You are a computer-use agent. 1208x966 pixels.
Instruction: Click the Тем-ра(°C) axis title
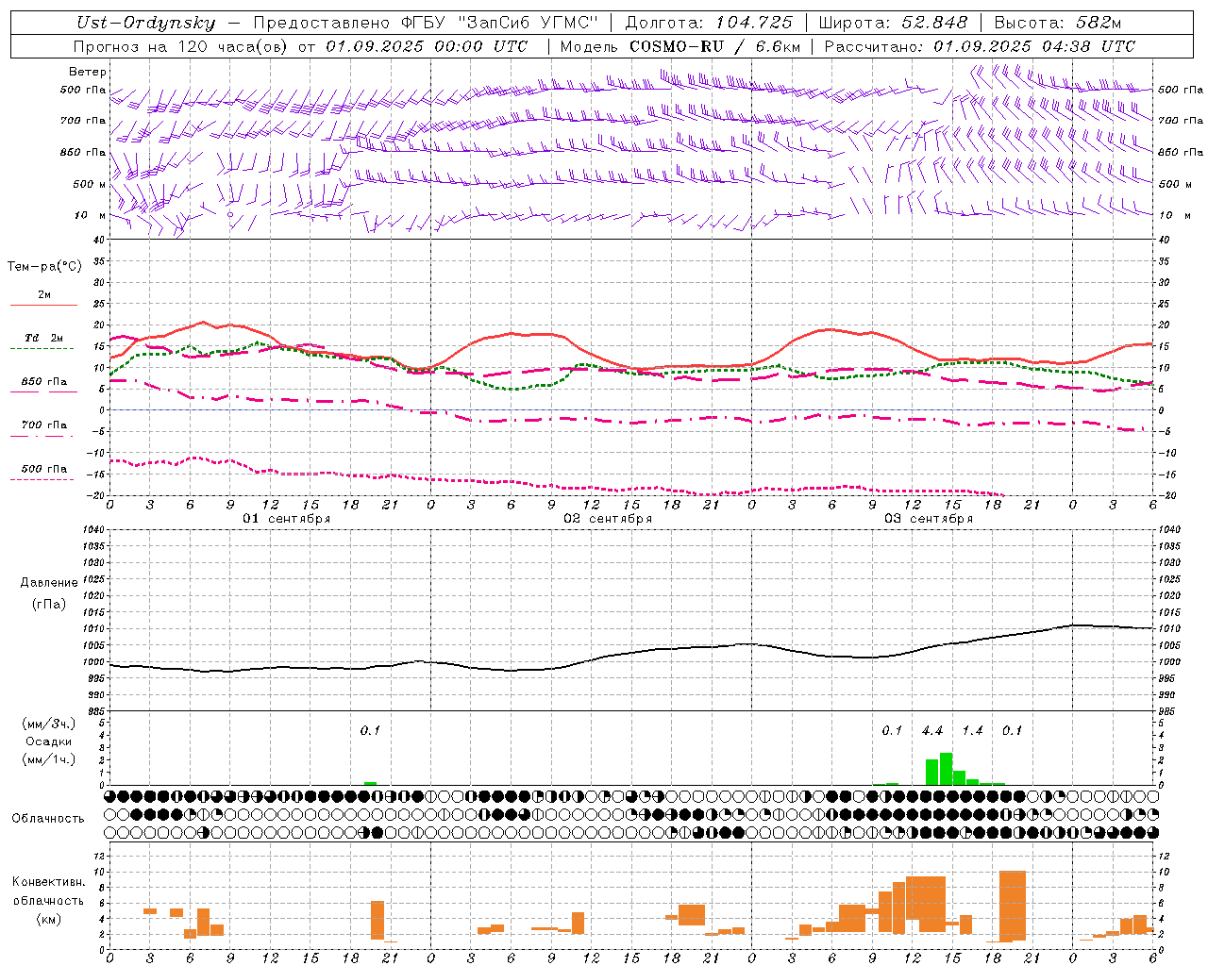pos(44,267)
